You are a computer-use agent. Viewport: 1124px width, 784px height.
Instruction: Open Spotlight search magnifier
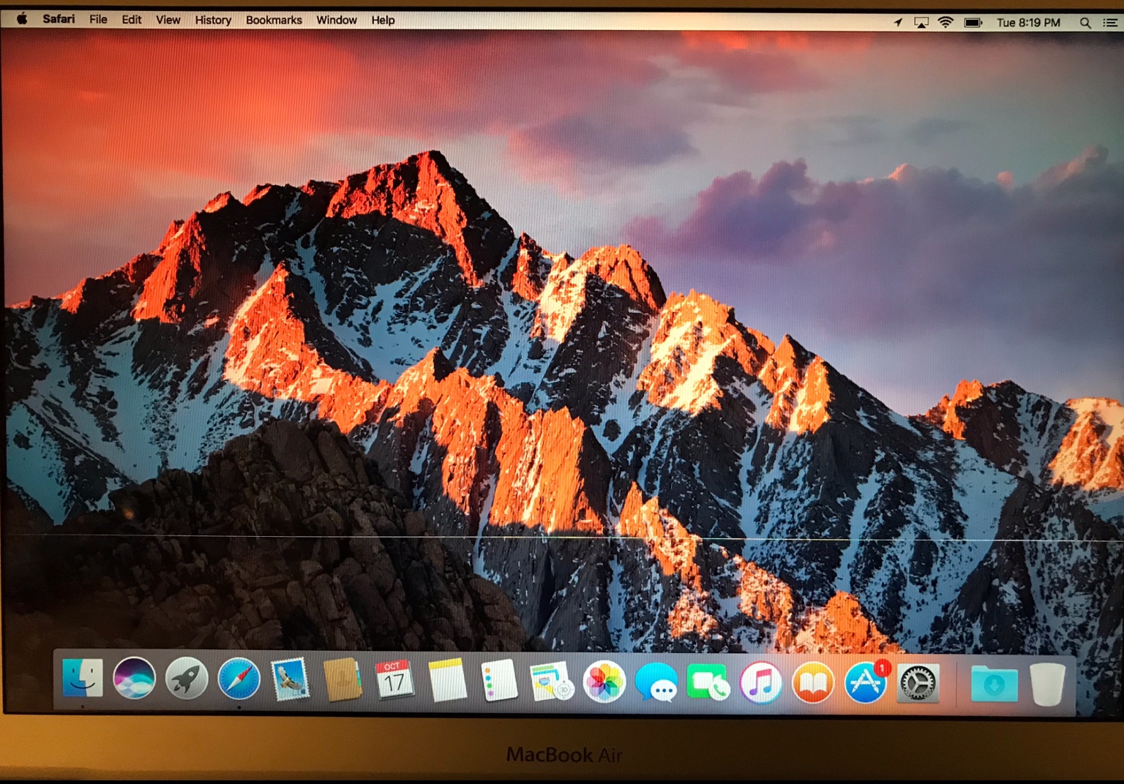click(1085, 23)
